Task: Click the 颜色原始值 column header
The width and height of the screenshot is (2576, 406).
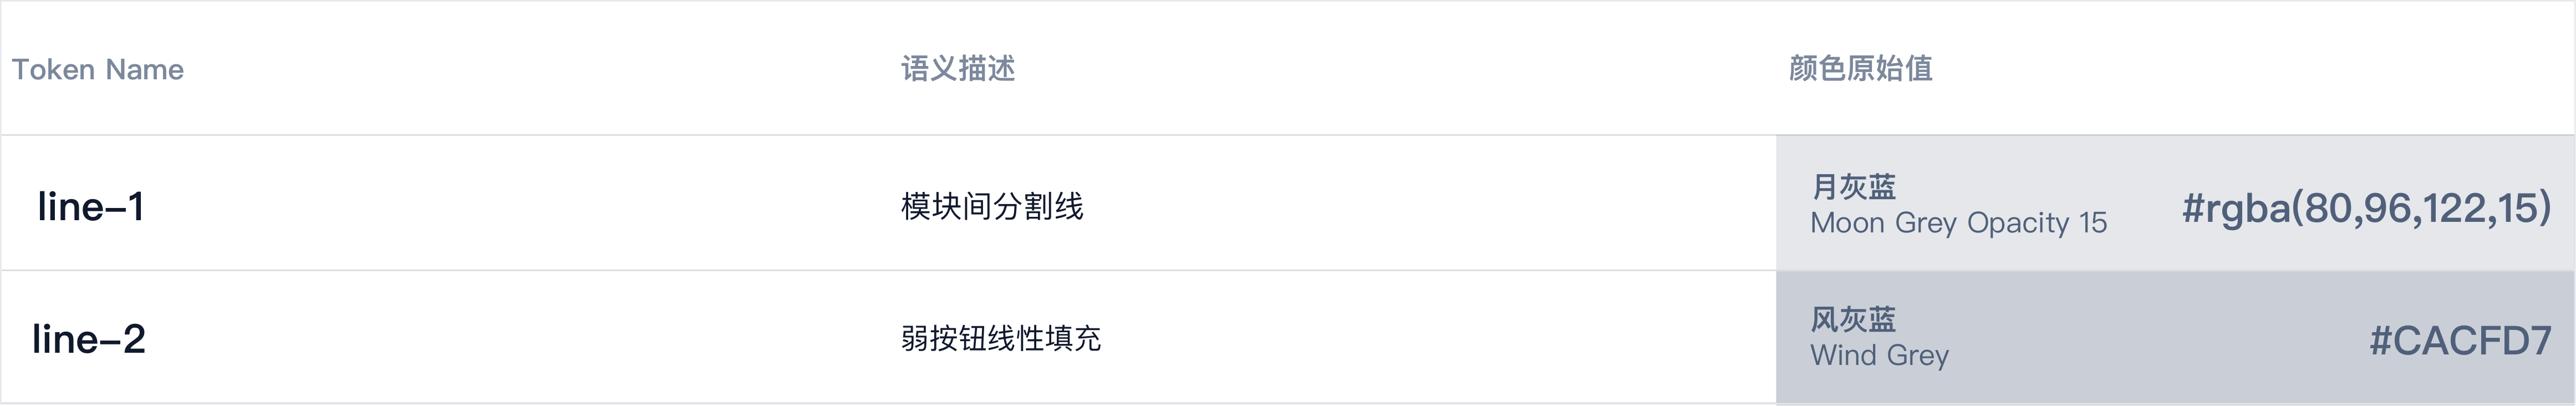Action: (x=1860, y=69)
